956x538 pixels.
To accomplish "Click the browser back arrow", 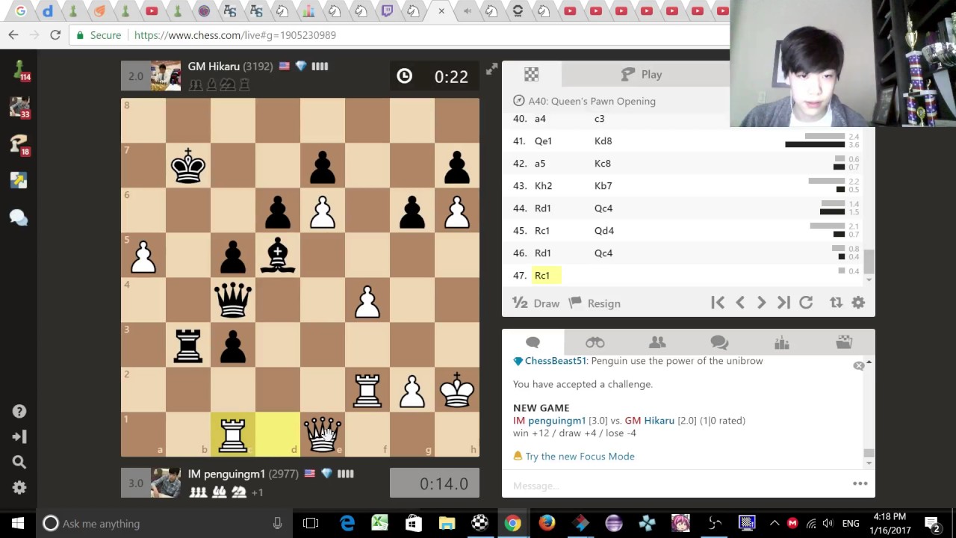I will [13, 35].
